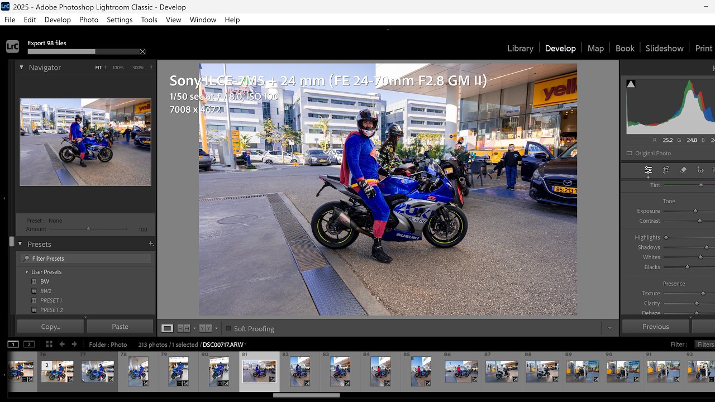This screenshot has height=402, width=715.
Task: Click the Lightroom Classic LrC logo
Action: click(12, 46)
